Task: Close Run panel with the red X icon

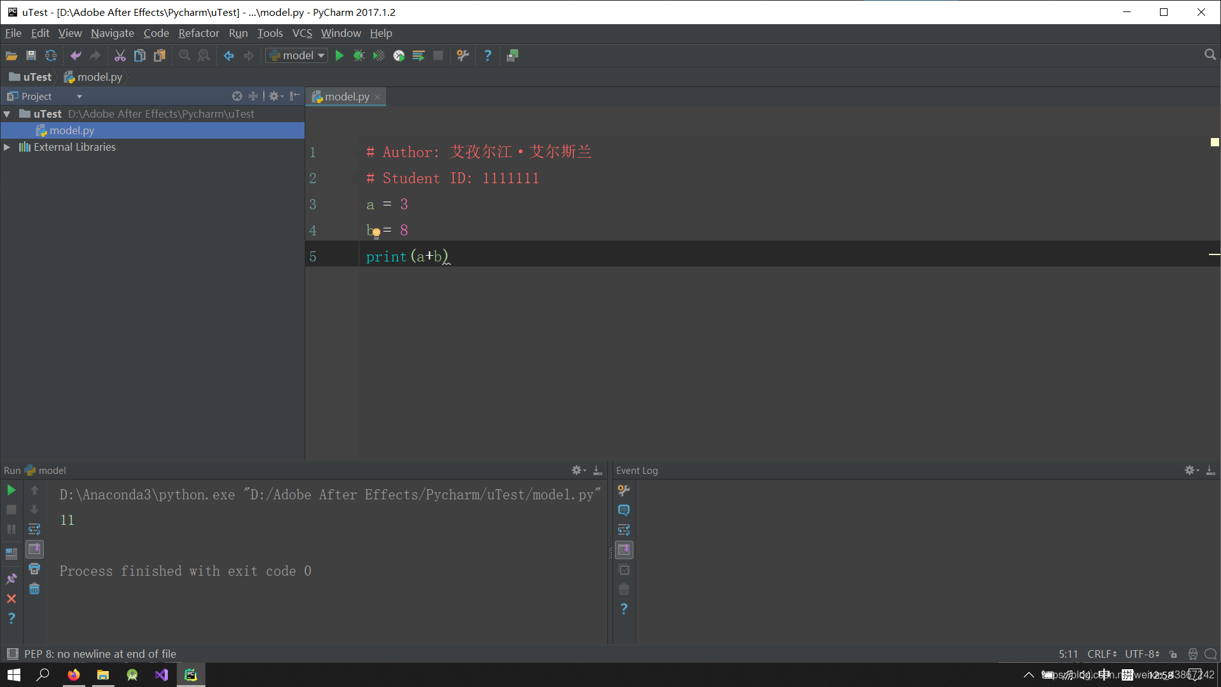Action: pyautogui.click(x=11, y=599)
